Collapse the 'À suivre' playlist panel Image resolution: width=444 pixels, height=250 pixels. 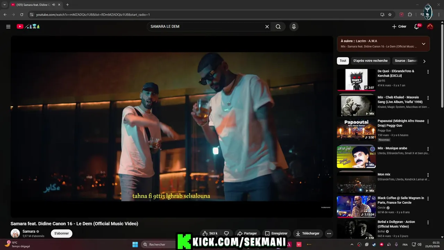click(x=424, y=44)
